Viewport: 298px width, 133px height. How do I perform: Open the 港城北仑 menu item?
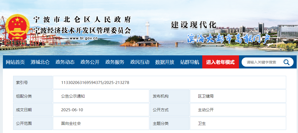pyautogui.click(x=40, y=62)
